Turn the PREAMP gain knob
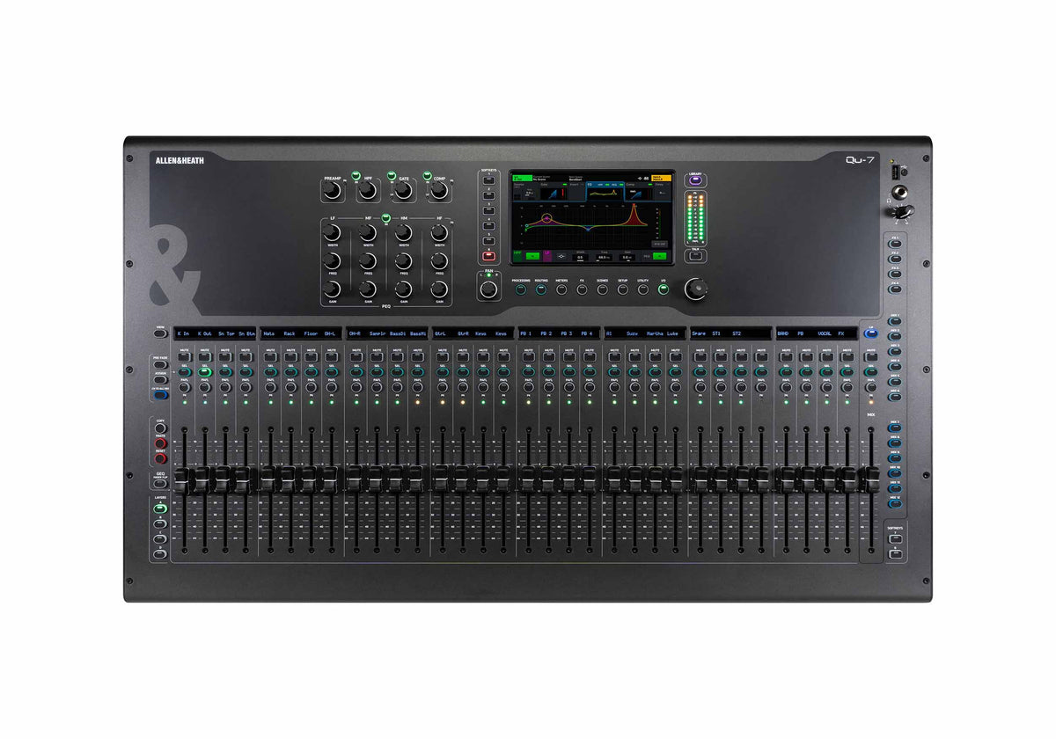The height and width of the screenshot is (739, 1056). click(x=332, y=190)
